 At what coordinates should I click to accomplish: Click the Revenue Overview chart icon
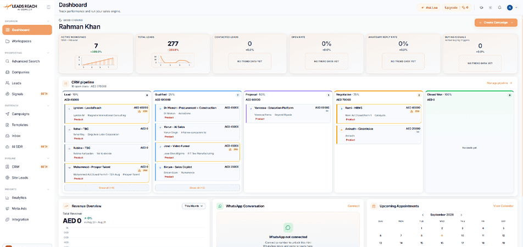(x=66, y=206)
